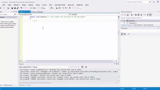The height and width of the screenshot is (90, 160).
Task: Click the Quick Launch search magnifier icon
Action: [x=150, y=2]
